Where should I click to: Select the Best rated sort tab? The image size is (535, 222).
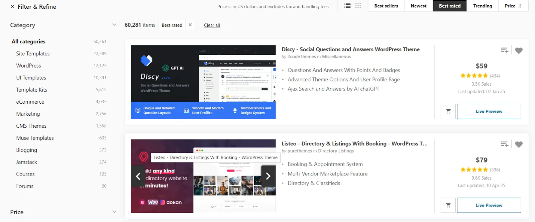click(x=450, y=6)
